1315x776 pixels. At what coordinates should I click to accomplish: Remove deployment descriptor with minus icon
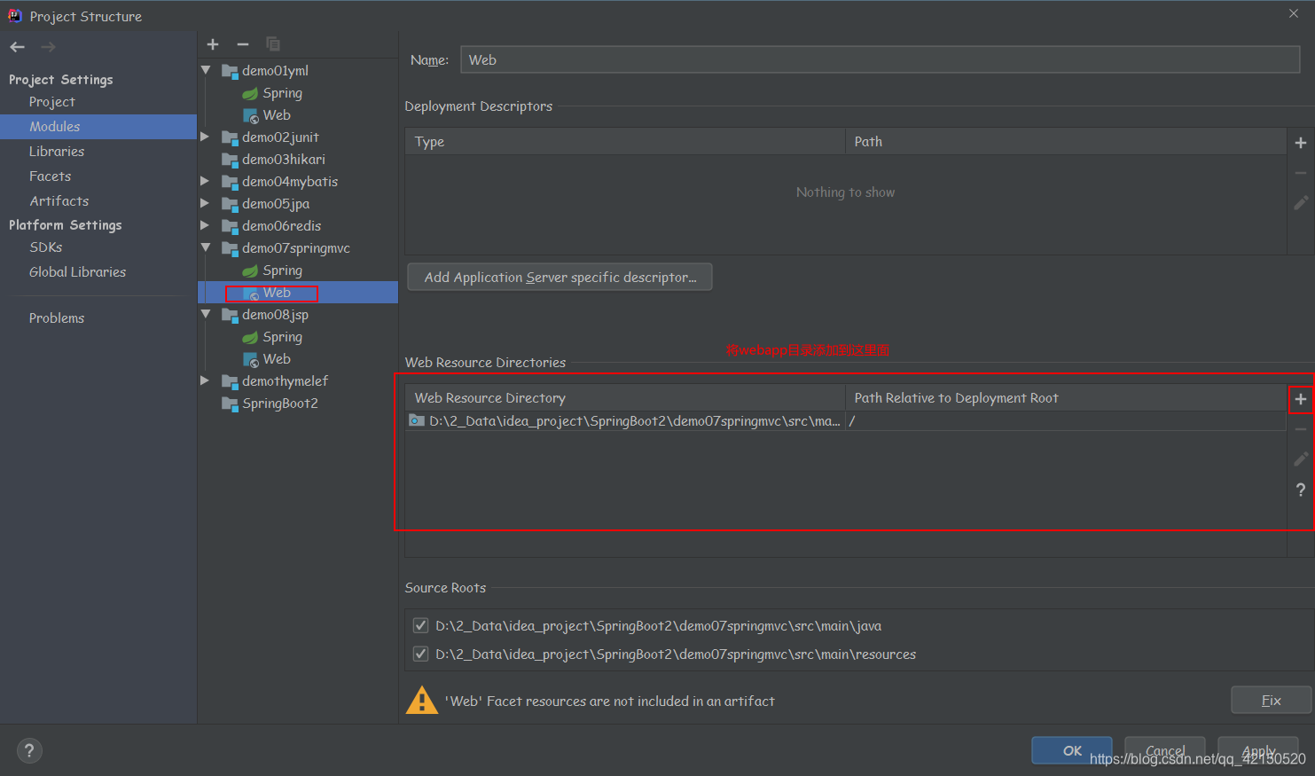1301,173
